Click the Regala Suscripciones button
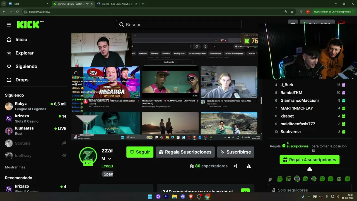357x201 pixels. pos(185,152)
